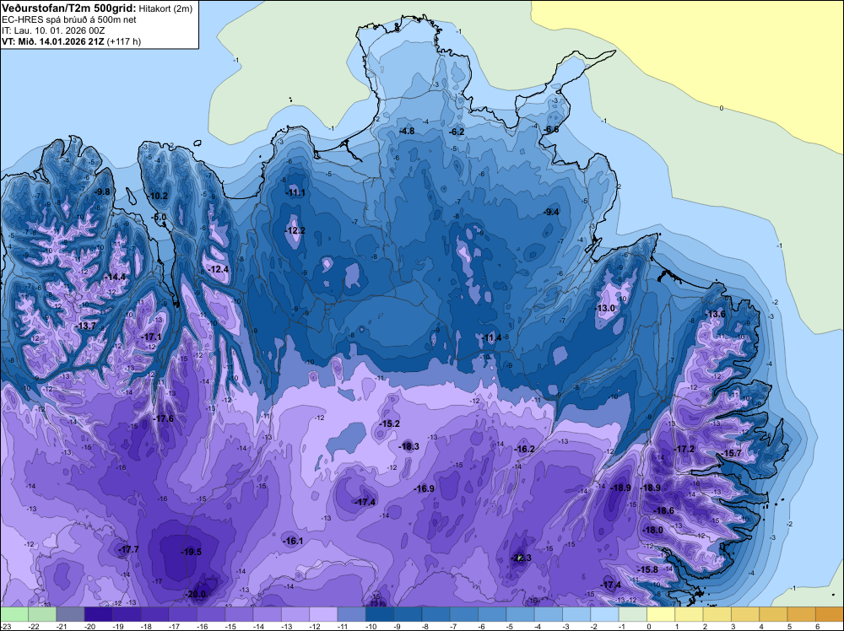Click the legend swatch labeled -8
Screen dimensions: 844x631
436,614
